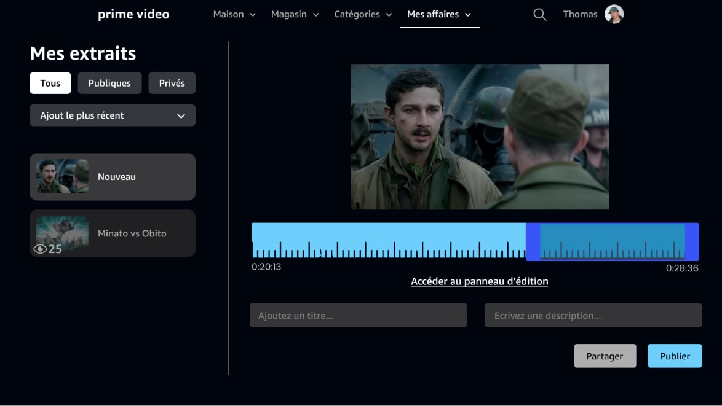Expand the Maison chevron arrow

(x=253, y=15)
